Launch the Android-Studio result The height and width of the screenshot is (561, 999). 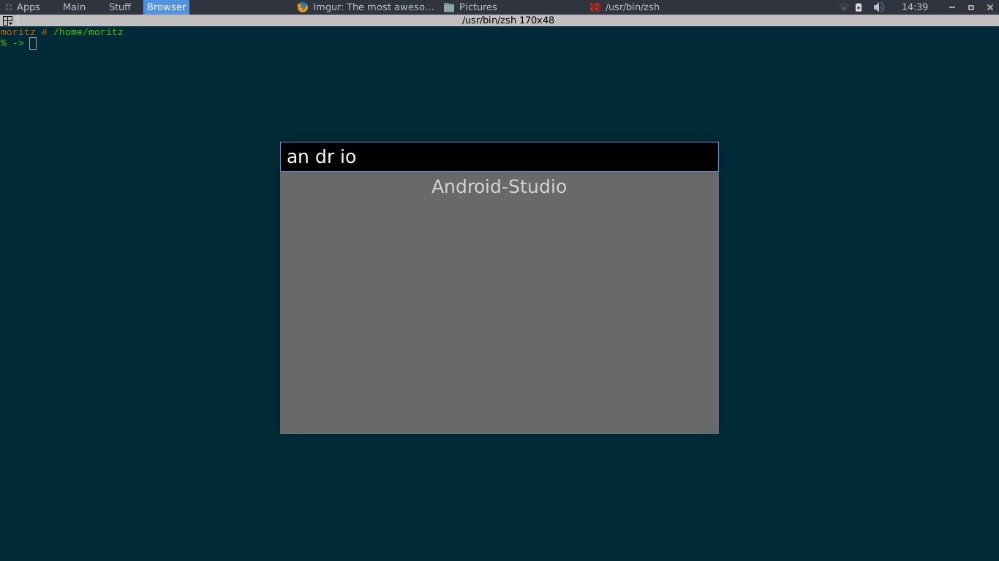coord(499,187)
